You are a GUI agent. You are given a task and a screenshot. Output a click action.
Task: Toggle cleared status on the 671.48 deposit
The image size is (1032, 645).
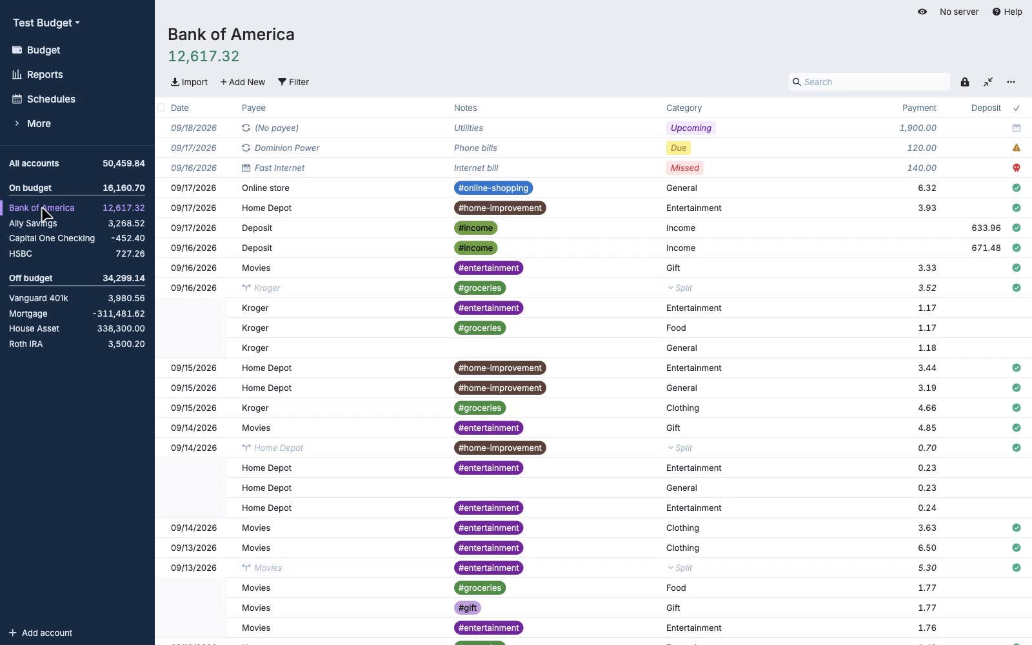(1017, 248)
